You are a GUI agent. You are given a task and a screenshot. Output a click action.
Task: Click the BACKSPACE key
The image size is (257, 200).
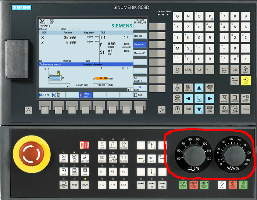pyautogui.click(x=224, y=70)
